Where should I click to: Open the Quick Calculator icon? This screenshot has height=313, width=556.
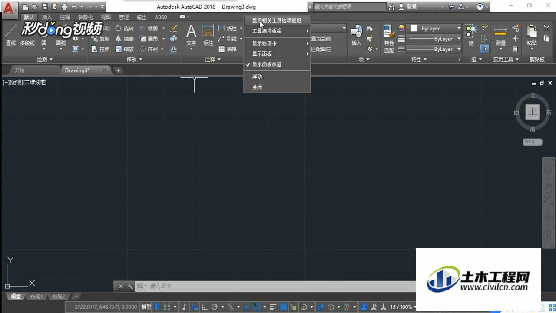coord(516,49)
